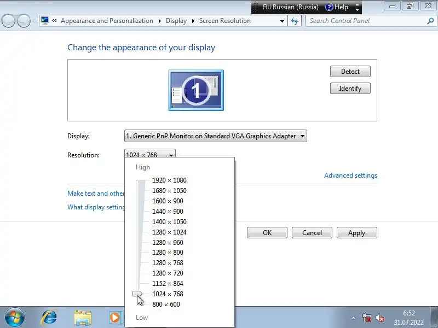Select 1152 × 864 resolution
Screen dimensions: 438x328
(168, 283)
